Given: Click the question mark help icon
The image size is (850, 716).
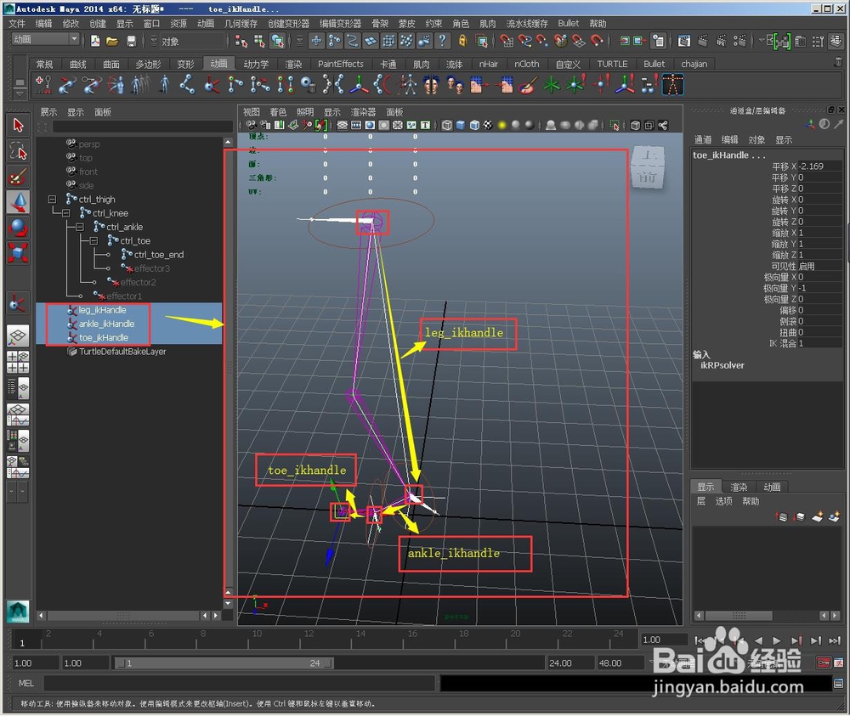Looking at the screenshot, I should (442, 41).
